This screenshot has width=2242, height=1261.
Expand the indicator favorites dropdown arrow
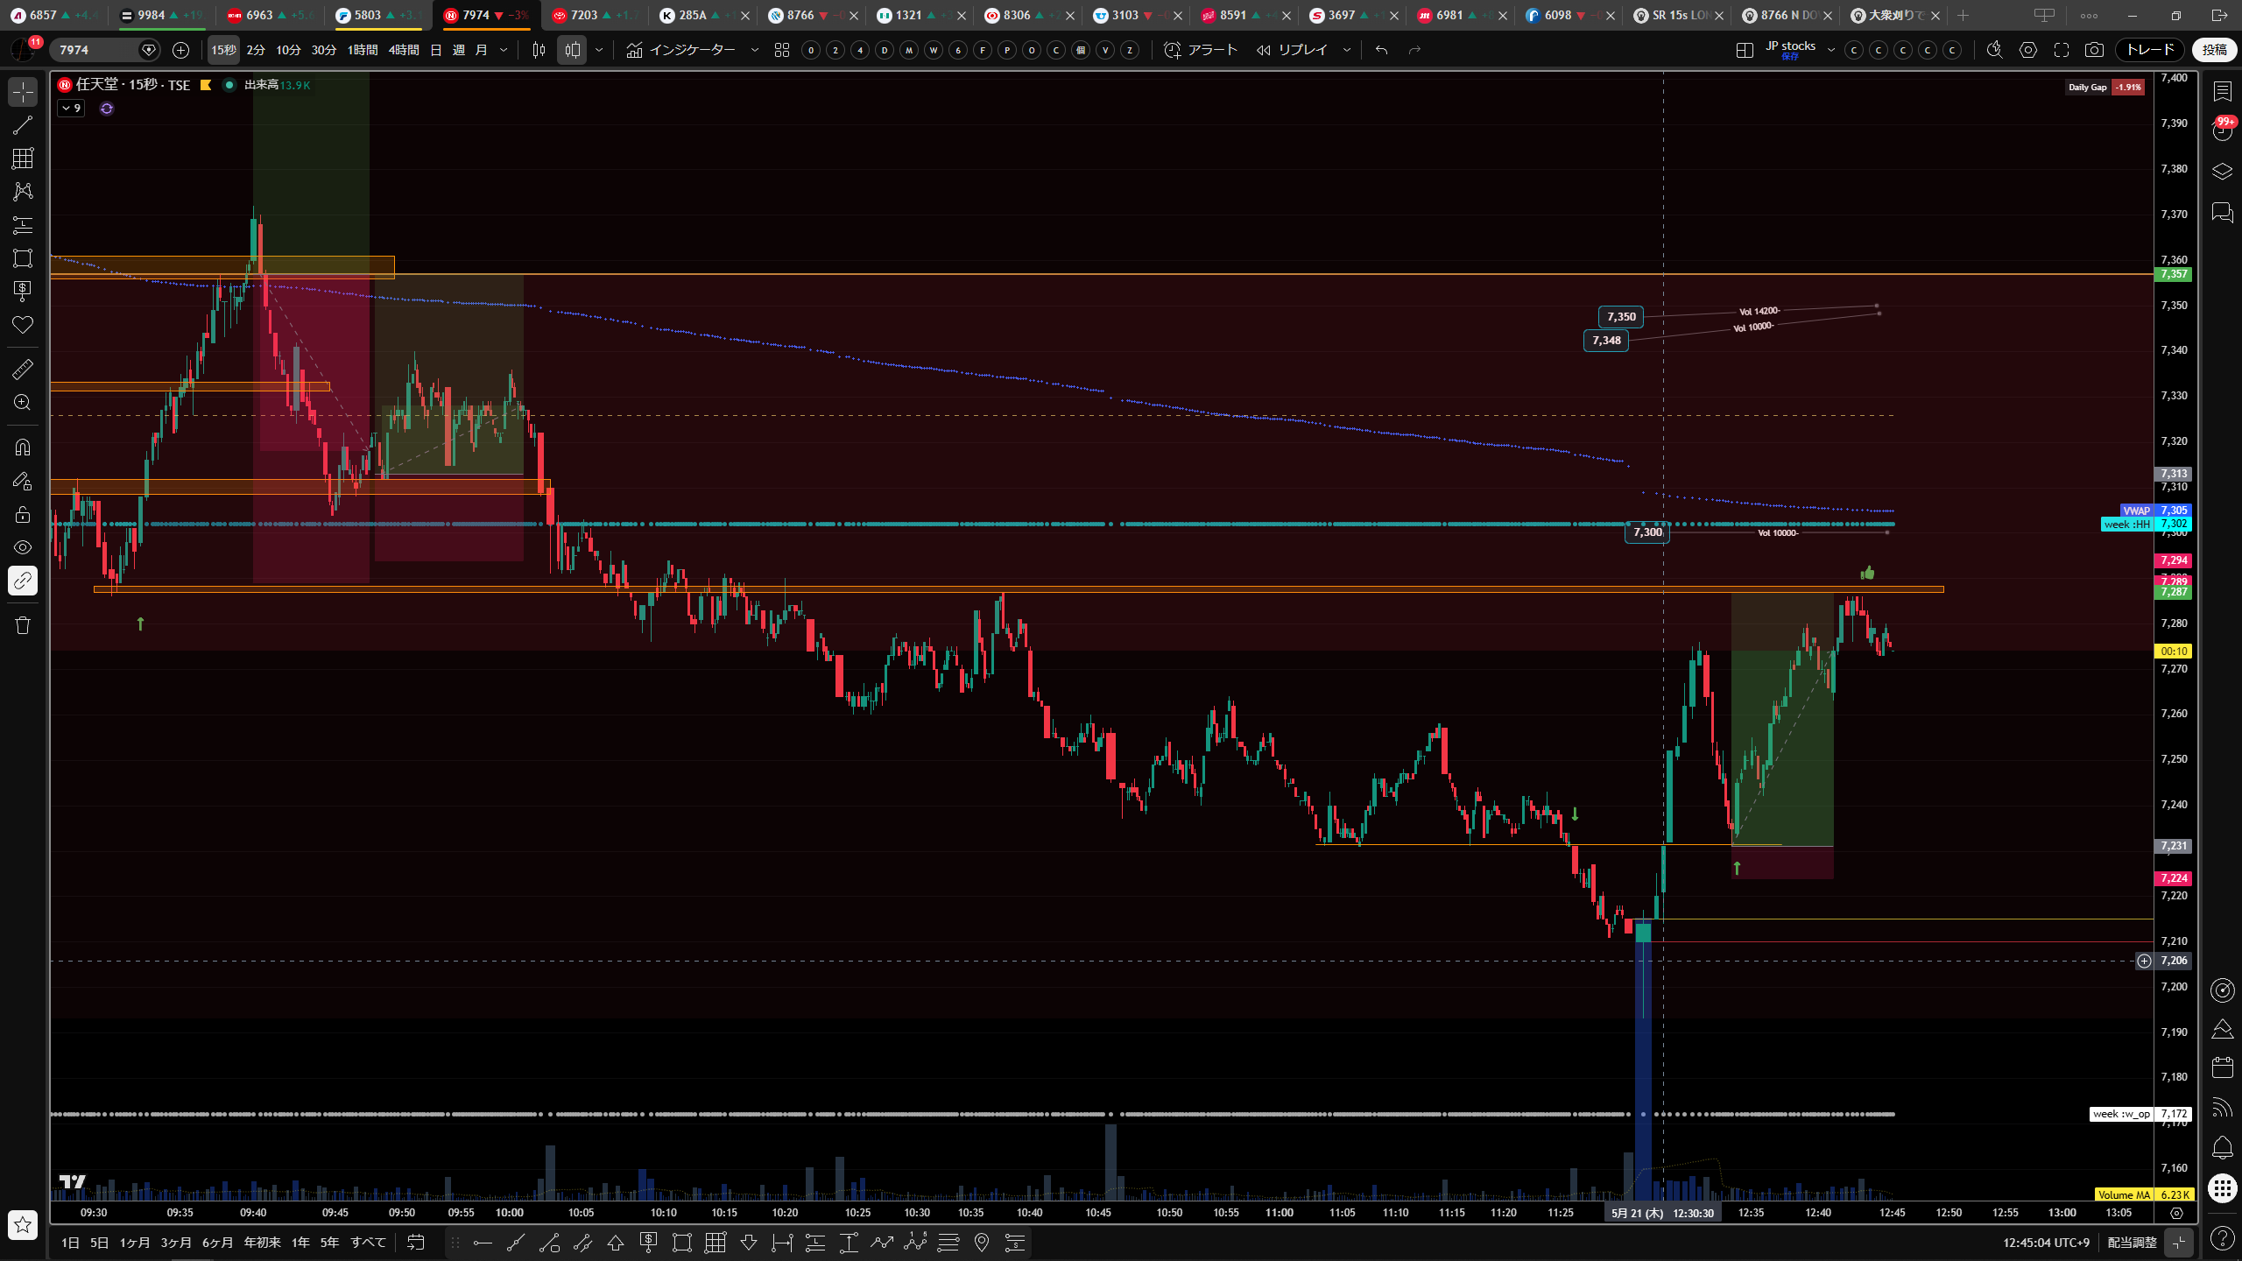point(755,50)
